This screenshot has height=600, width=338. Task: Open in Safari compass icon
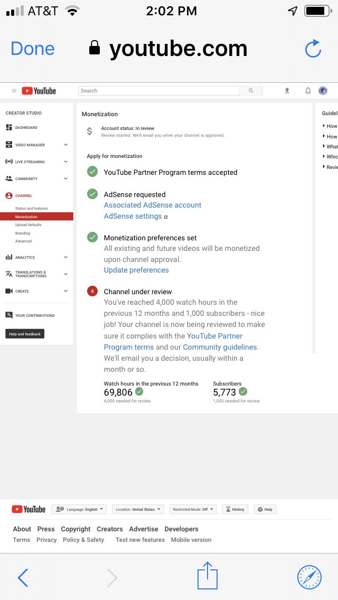coord(309,577)
